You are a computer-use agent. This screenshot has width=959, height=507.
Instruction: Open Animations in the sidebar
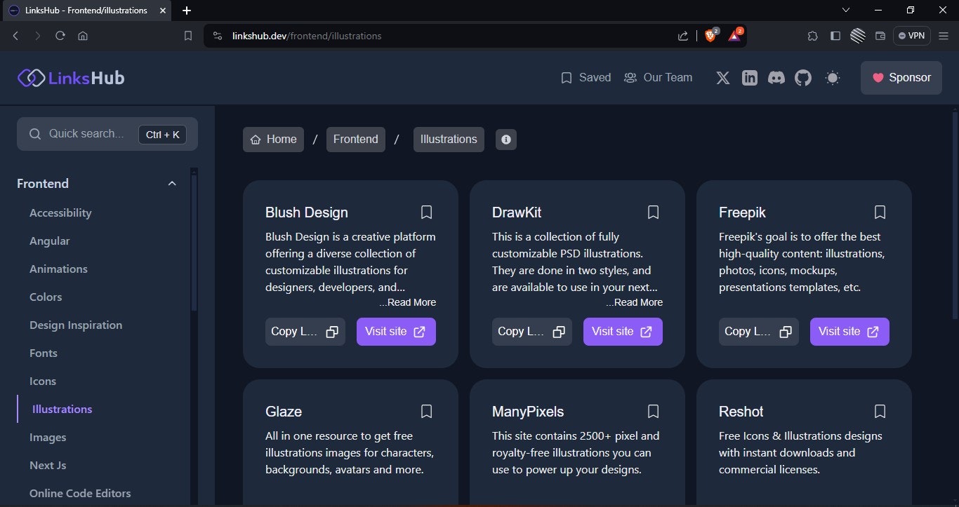coord(58,269)
